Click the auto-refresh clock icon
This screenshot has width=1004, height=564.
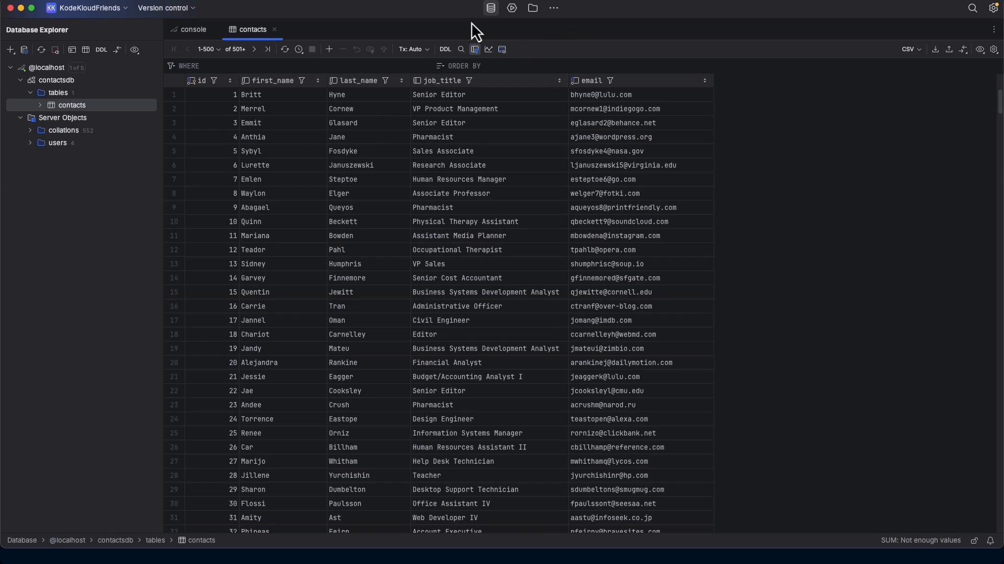click(299, 50)
